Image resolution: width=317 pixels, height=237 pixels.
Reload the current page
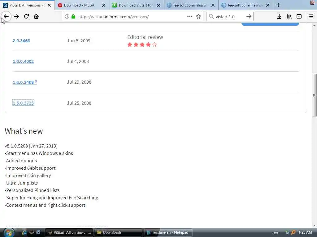(x=26, y=17)
